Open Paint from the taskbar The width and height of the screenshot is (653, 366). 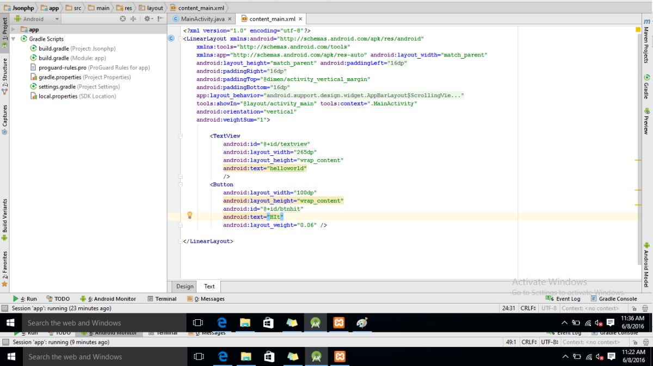click(x=362, y=323)
